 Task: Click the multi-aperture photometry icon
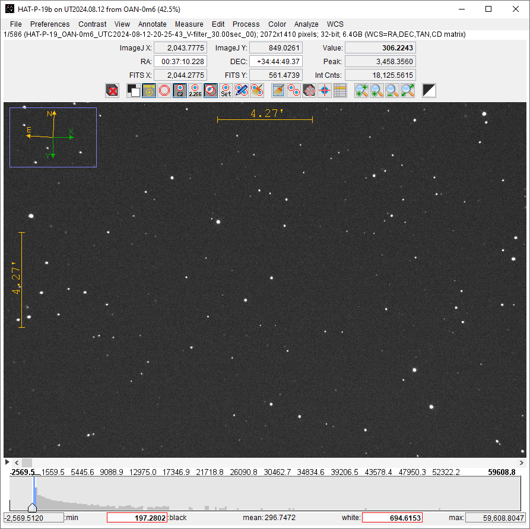click(294, 90)
